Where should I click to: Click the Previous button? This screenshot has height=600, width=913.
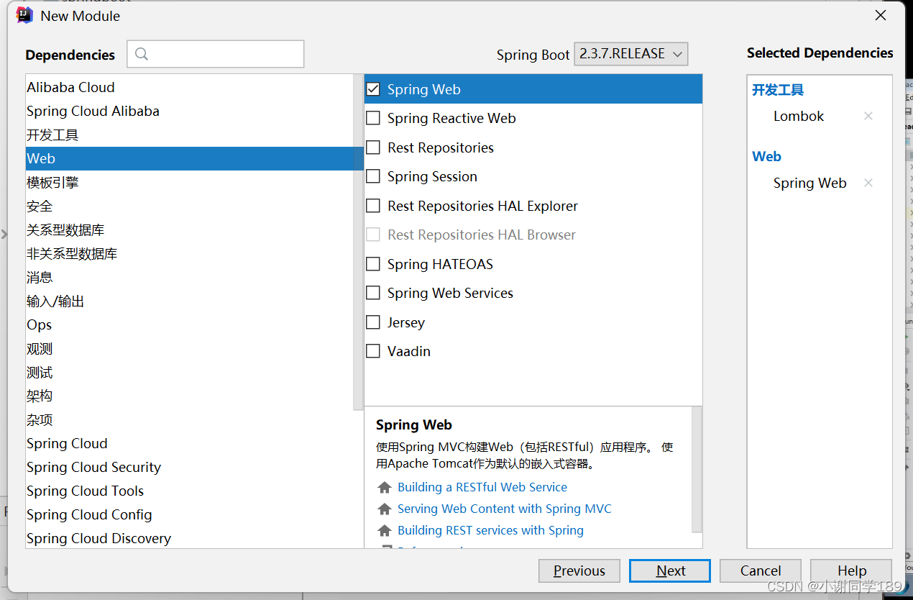[579, 571]
